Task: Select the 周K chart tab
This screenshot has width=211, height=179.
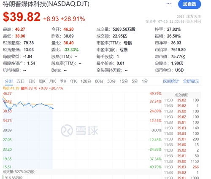Action: pos(42,81)
